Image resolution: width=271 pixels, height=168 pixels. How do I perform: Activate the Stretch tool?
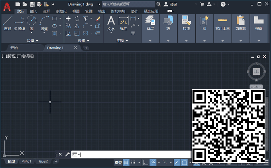point(68,33)
